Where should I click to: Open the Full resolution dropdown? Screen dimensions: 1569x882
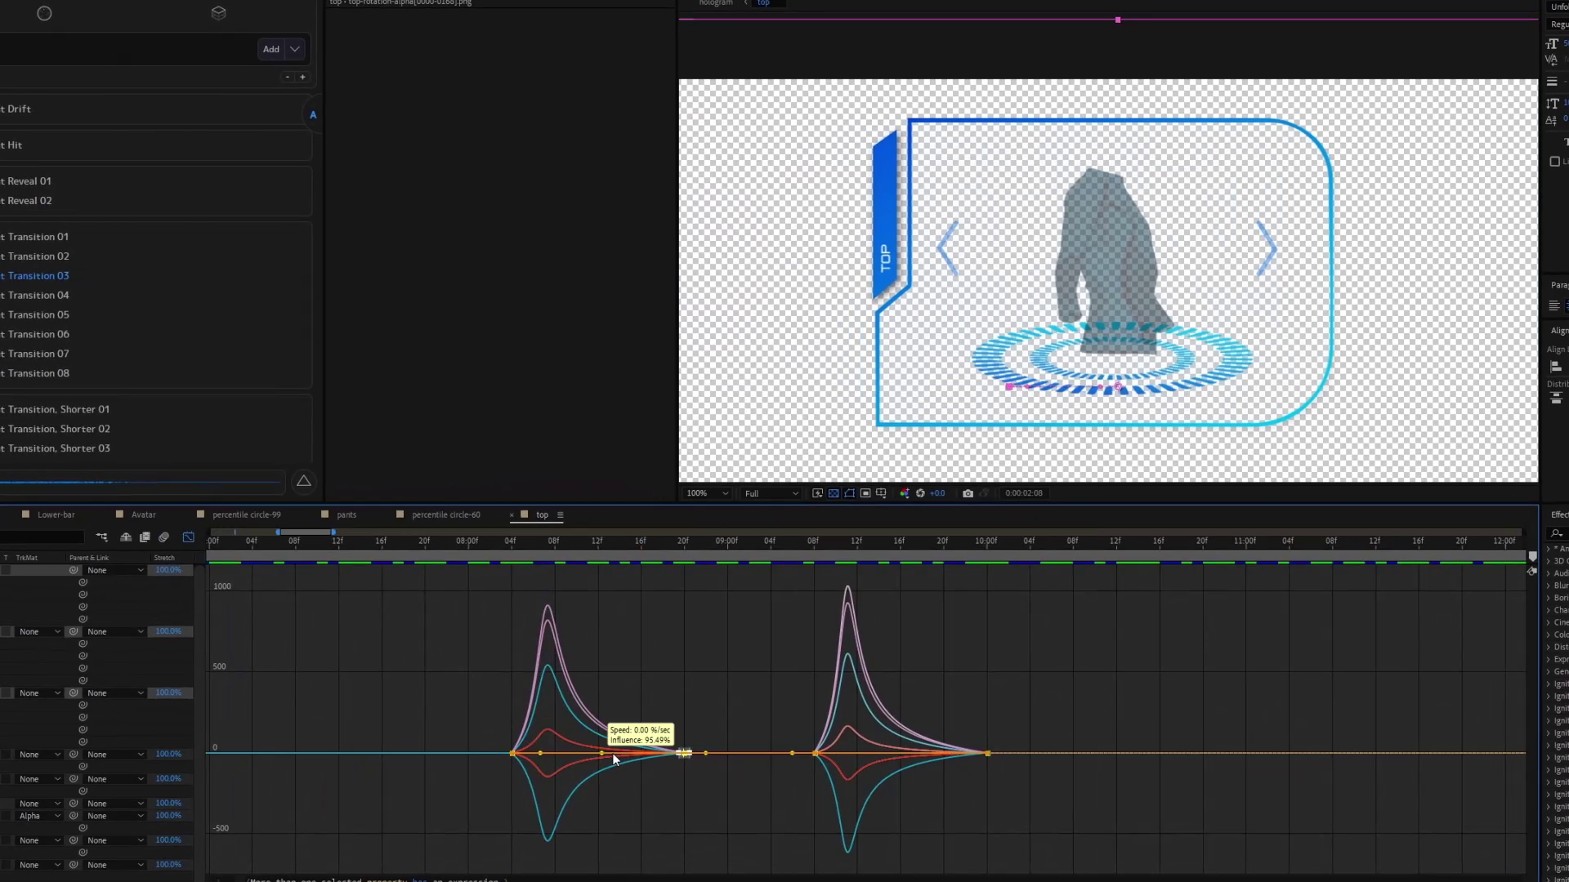(x=771, y=493)
